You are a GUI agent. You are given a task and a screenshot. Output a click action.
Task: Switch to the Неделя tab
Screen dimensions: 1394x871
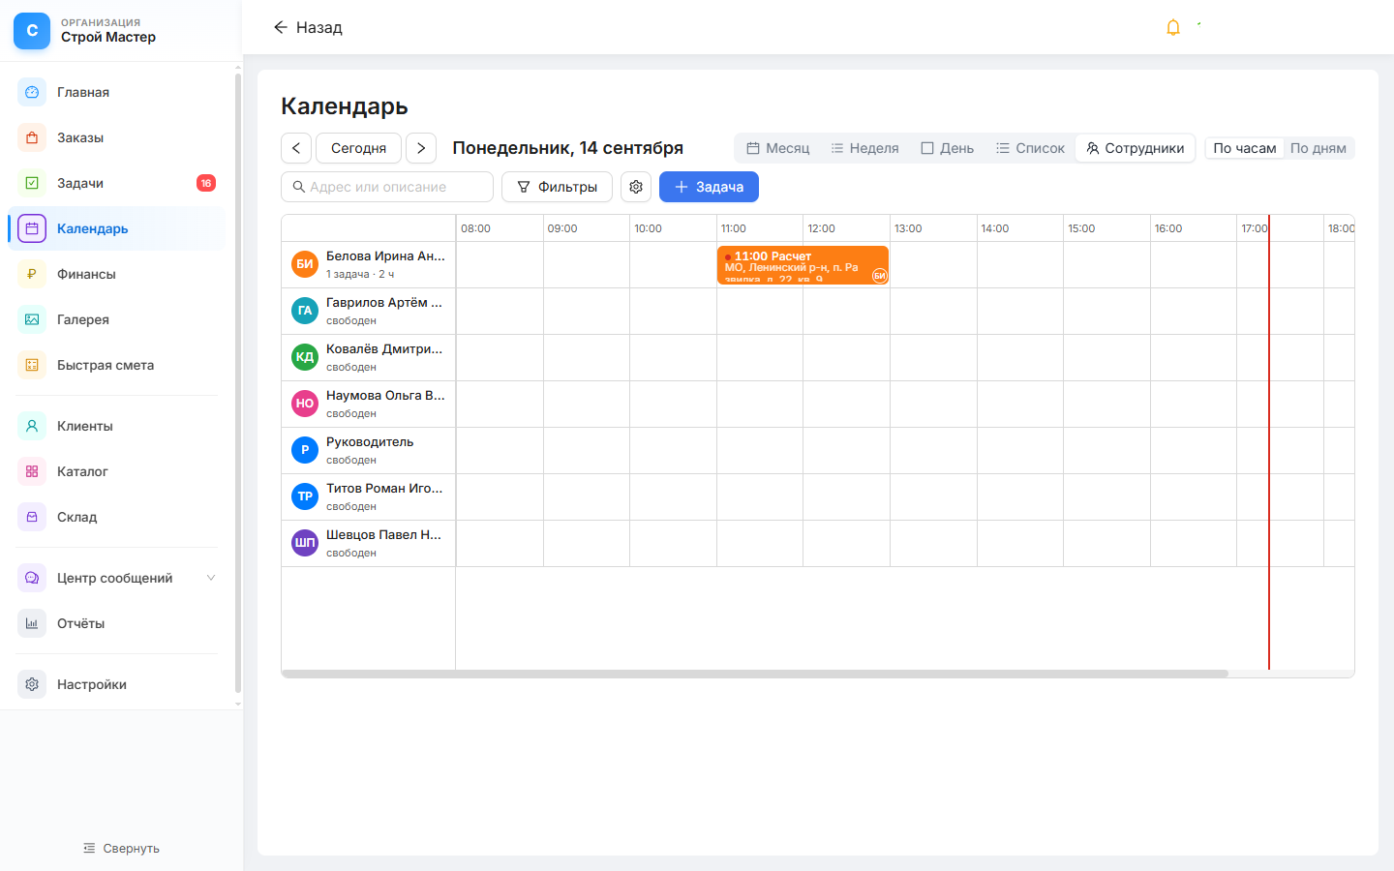(864, 148)
